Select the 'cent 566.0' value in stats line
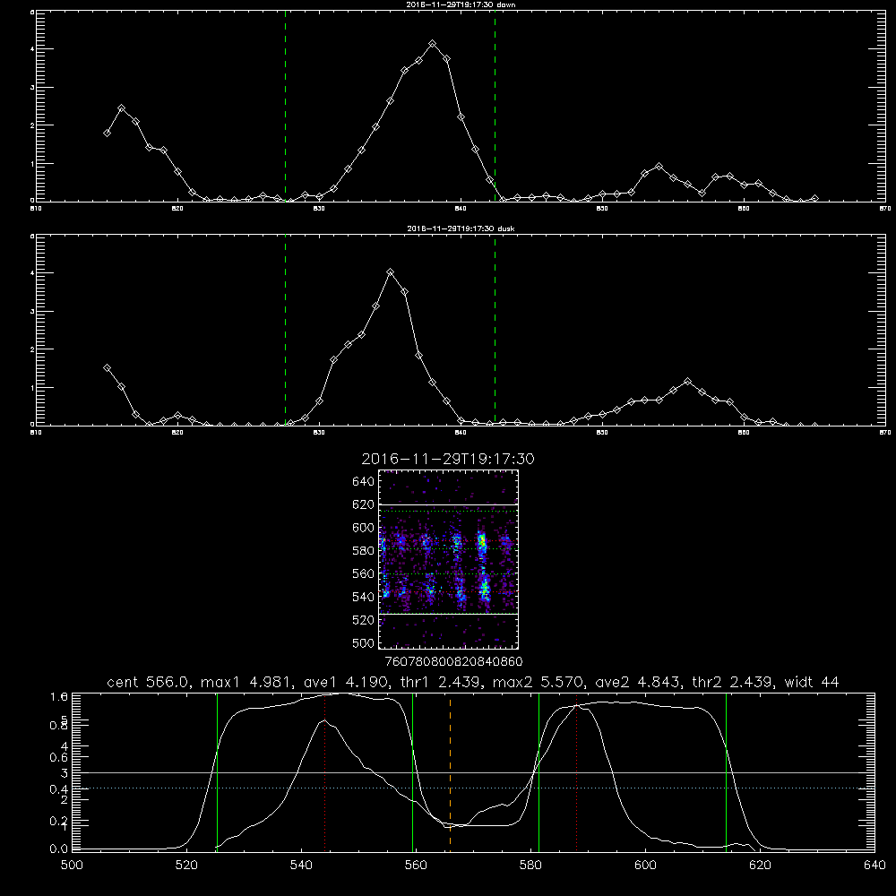Screen dimensions: 896x896 click(149, 682)
